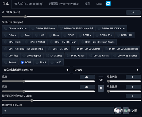Select the DPM++ 2M Karras sampler
Screen dimensions: 142x117
[x=16, y=29]
